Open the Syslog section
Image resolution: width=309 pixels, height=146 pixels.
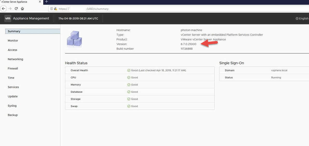[x=12, y=106]
